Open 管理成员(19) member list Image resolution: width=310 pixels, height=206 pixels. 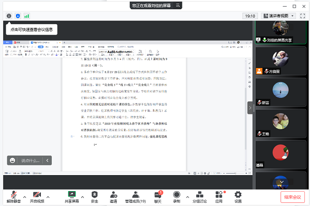(135, 197)
